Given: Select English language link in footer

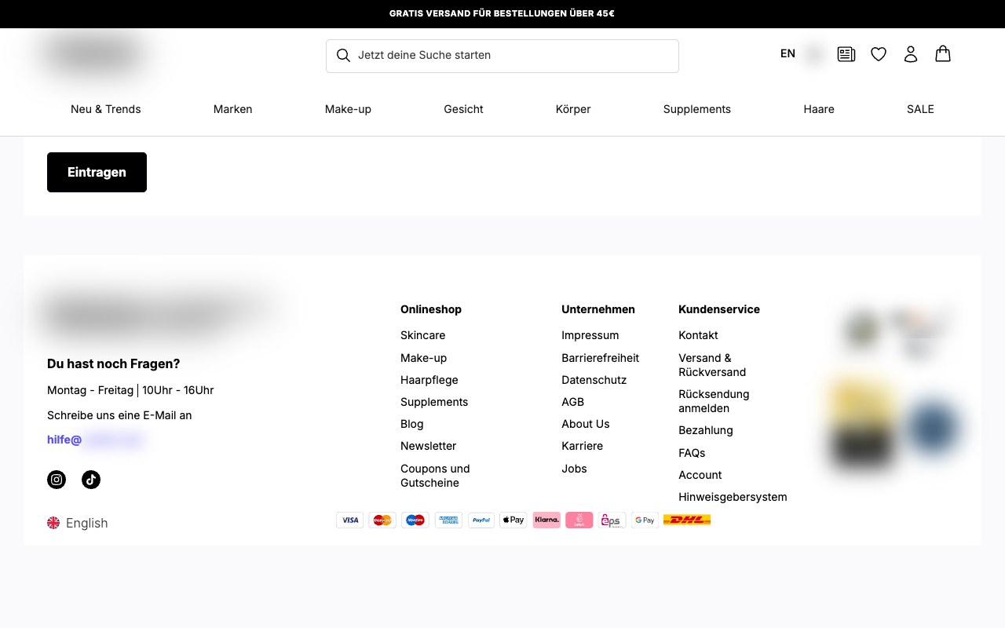Looking at the screenshot, I should point(86,523).
